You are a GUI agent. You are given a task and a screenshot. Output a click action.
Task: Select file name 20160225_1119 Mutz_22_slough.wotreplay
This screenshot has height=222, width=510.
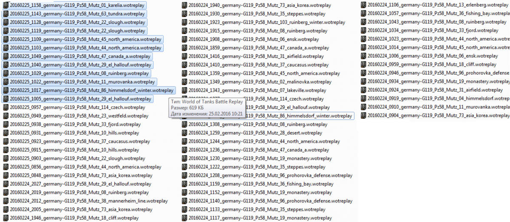coord(77,31)
